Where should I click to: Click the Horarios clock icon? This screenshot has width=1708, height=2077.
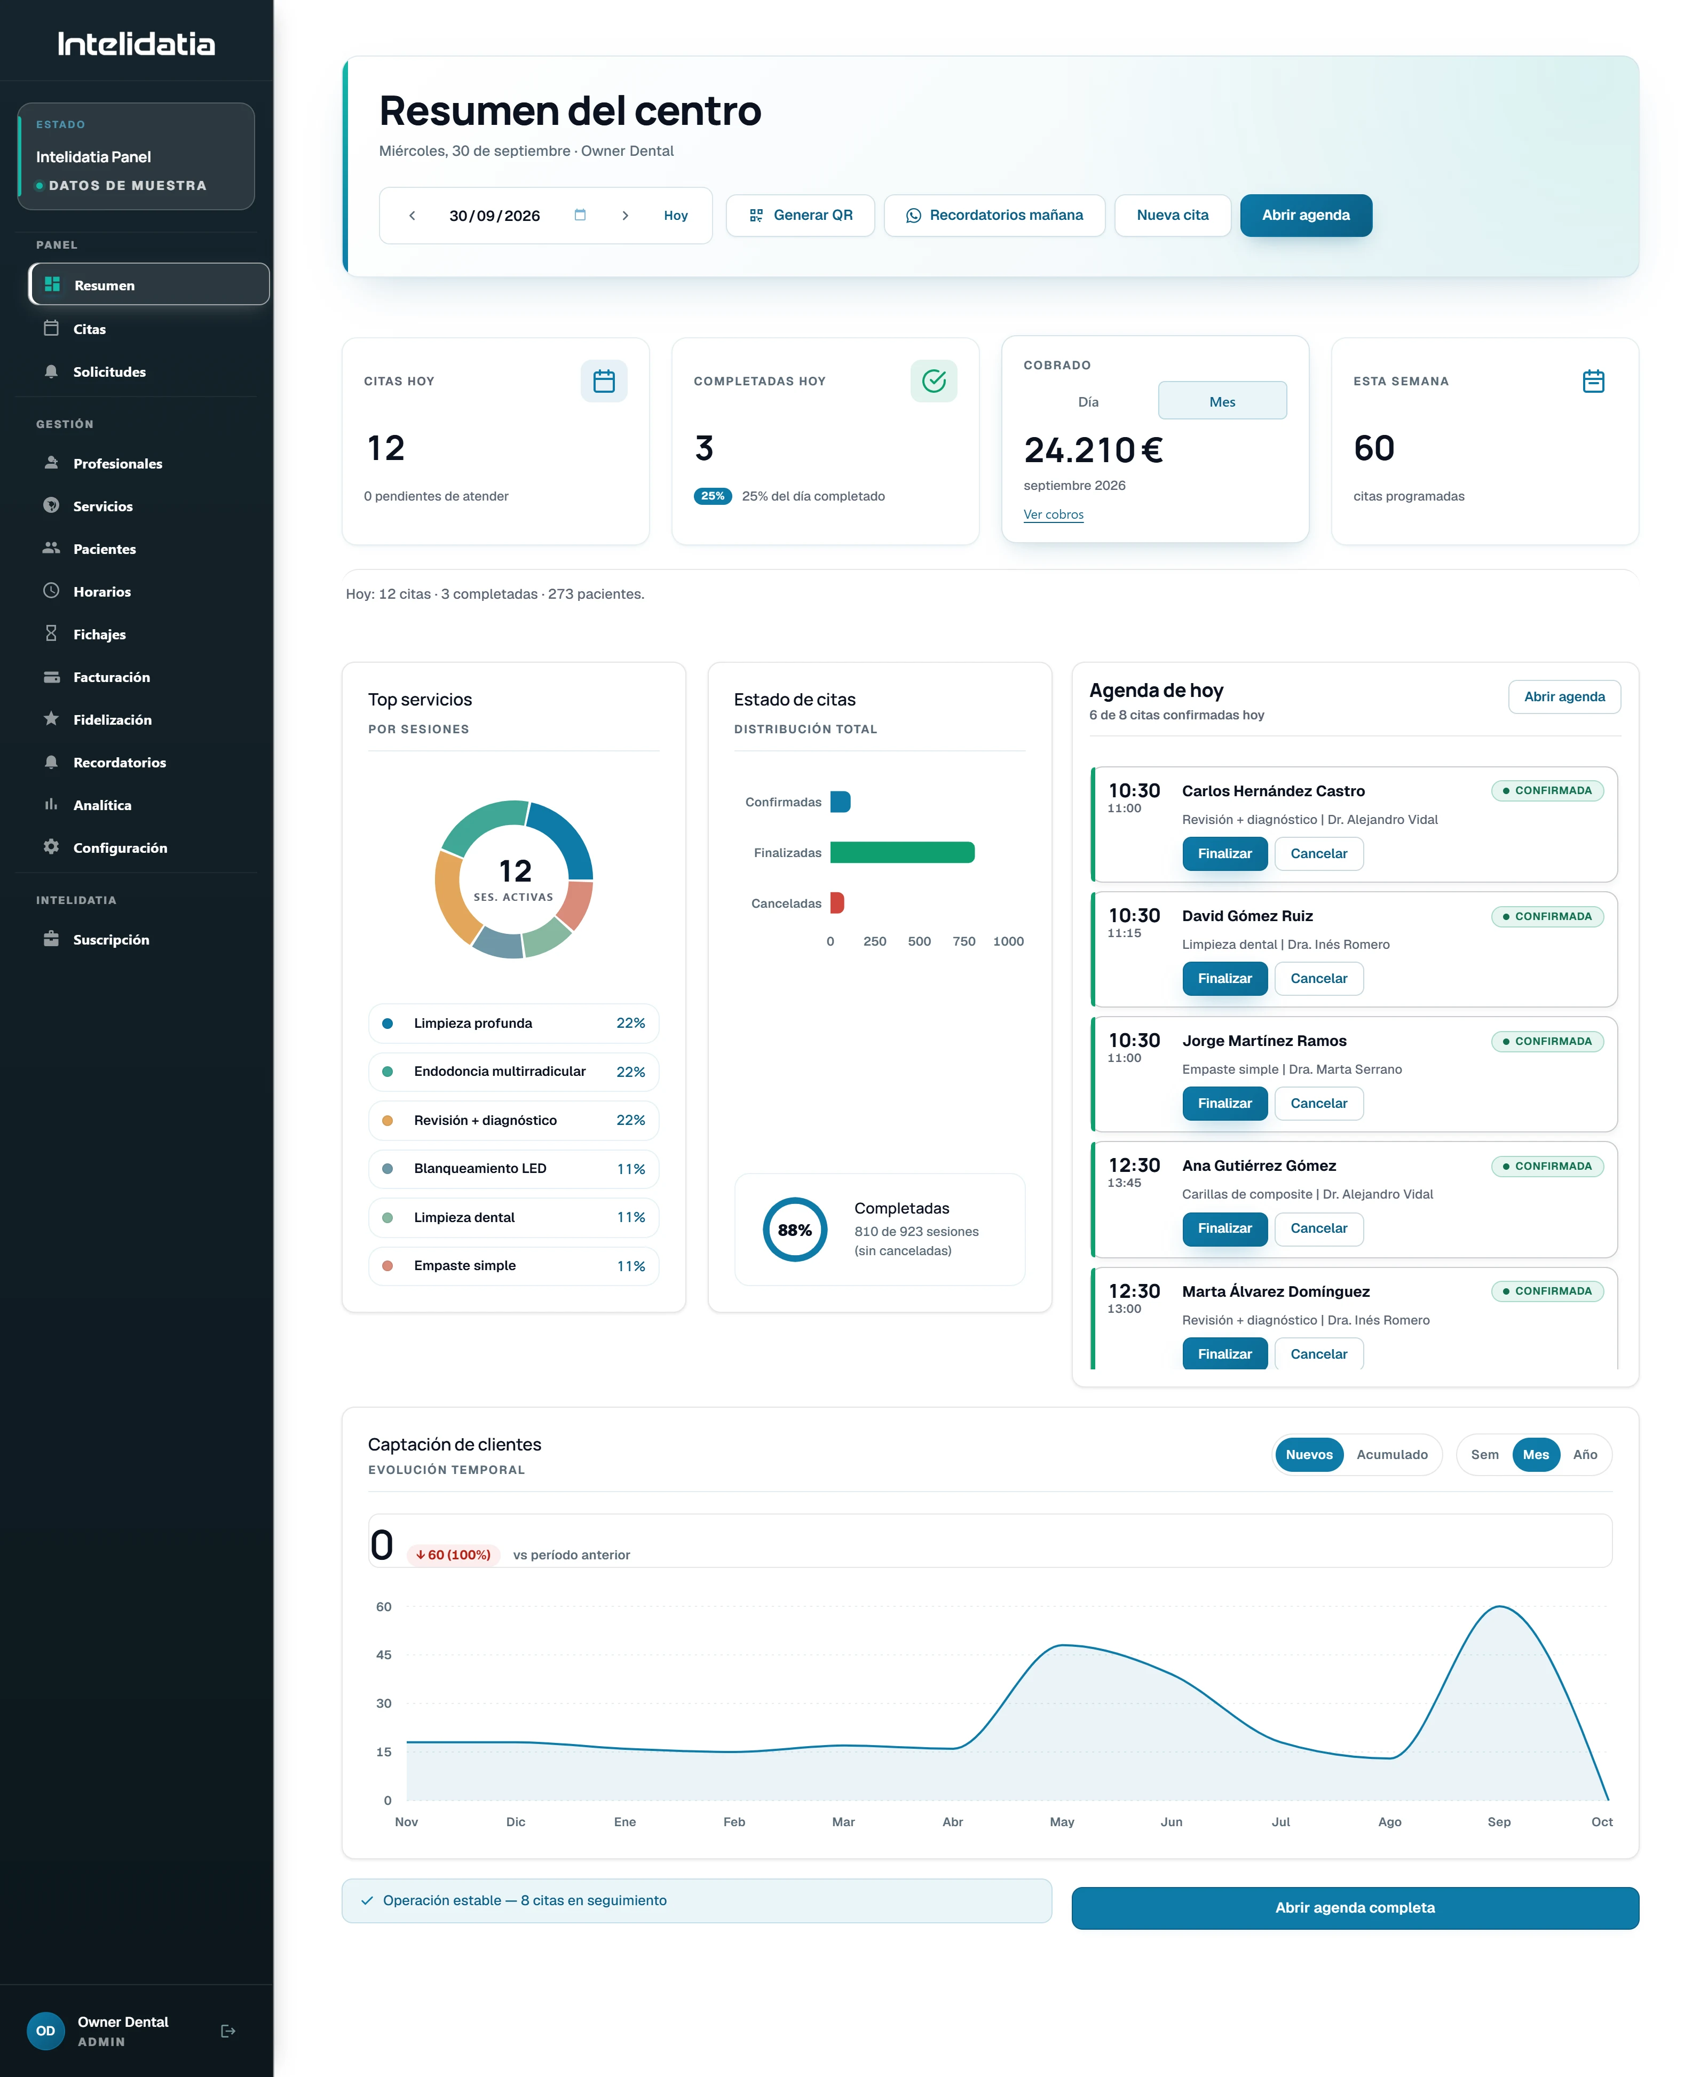pos(51,591)
